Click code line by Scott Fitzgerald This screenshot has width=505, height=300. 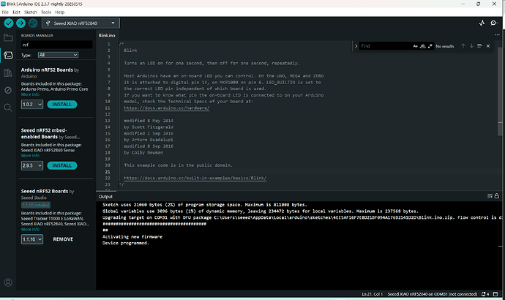[x=149, y=127]
